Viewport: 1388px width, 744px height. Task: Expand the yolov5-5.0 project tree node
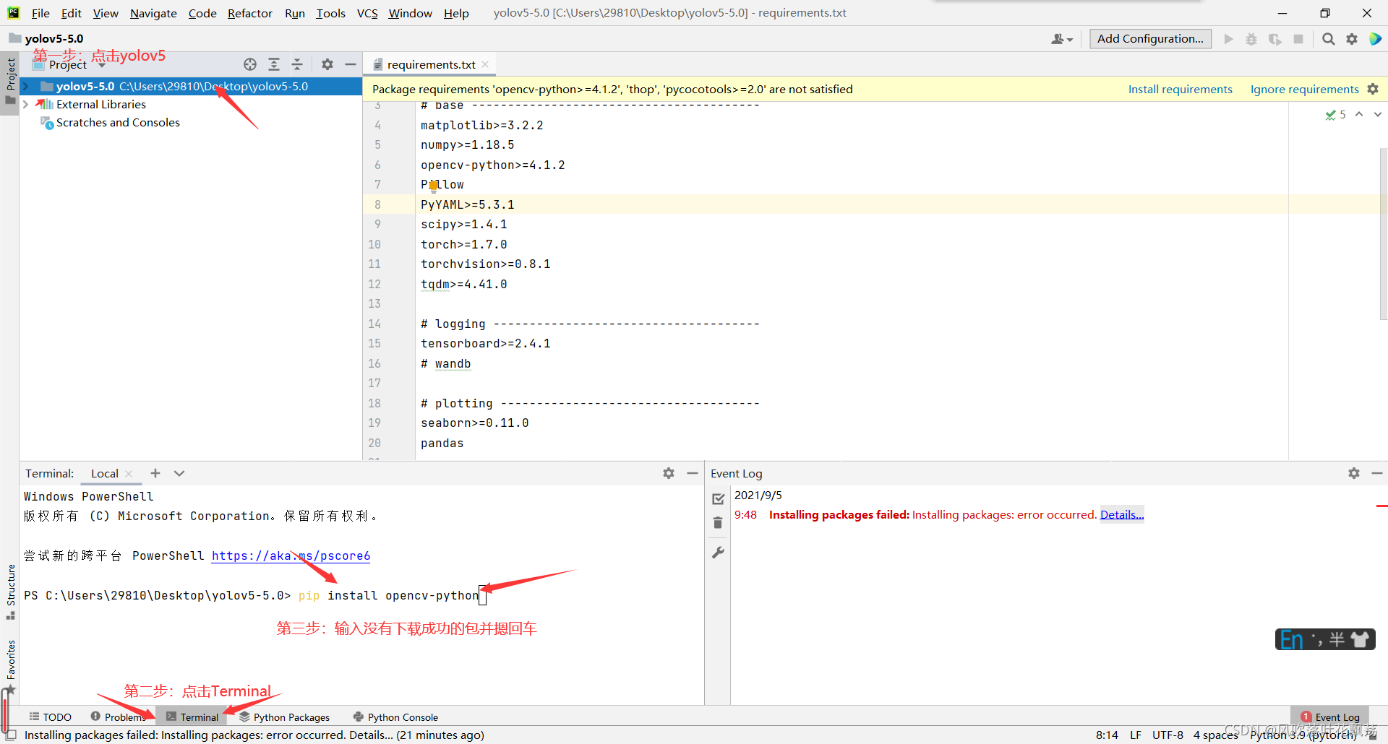[27, 87]
